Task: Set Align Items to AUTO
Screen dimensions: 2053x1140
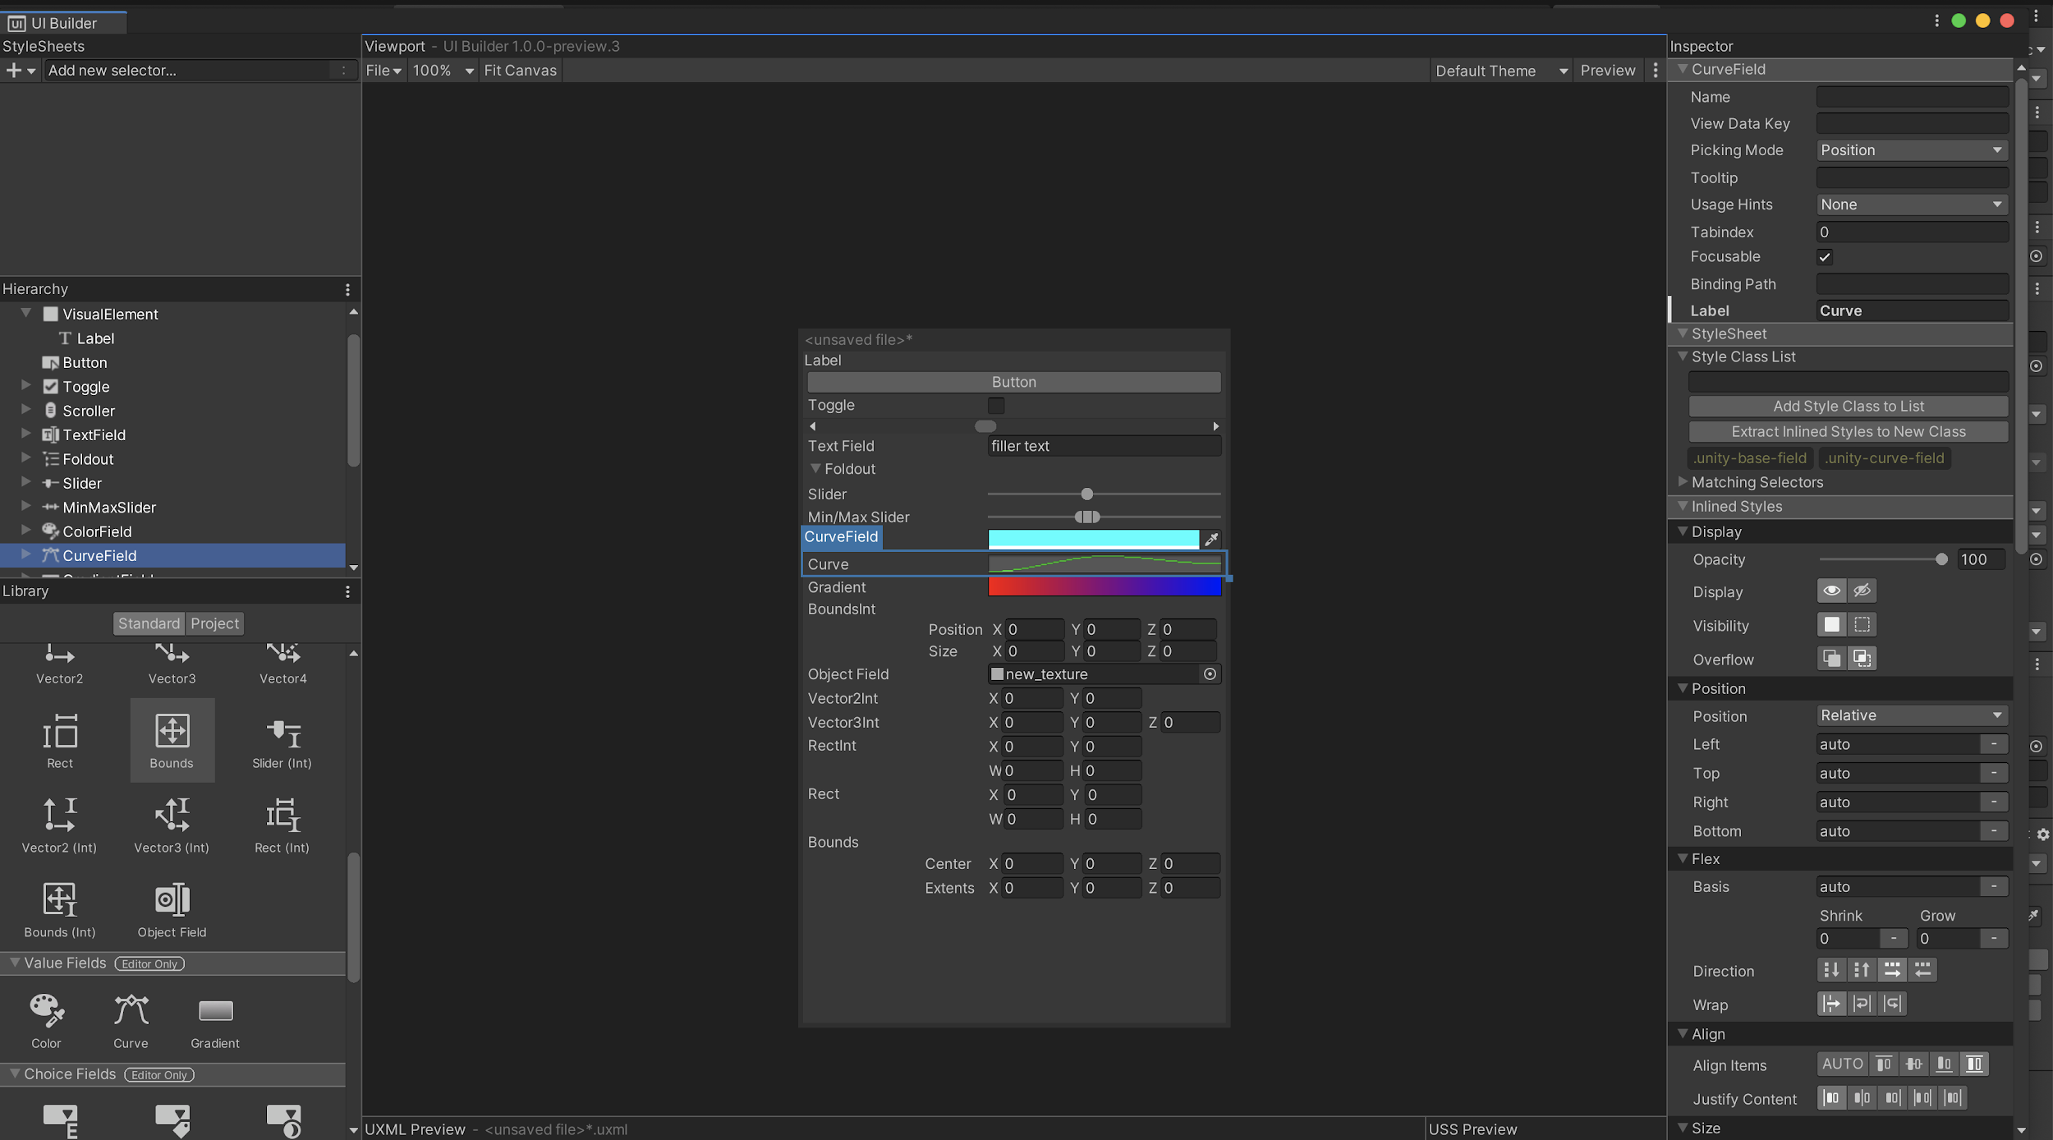Action: coord(1842,1064)
